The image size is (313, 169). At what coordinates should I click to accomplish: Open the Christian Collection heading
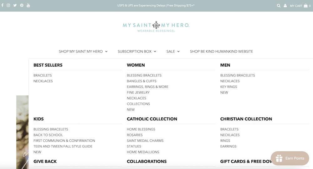[x=246, y=119]
